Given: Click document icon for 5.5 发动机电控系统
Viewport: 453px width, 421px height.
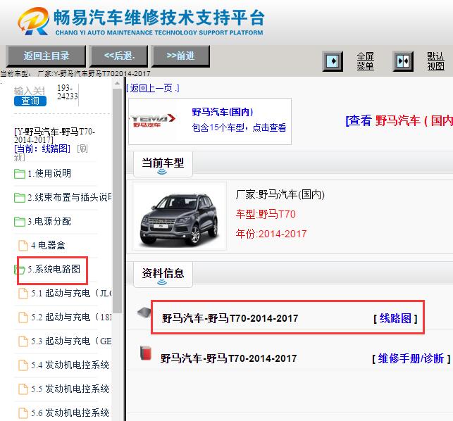Looking at the screenshot, I should click(23, 389).
